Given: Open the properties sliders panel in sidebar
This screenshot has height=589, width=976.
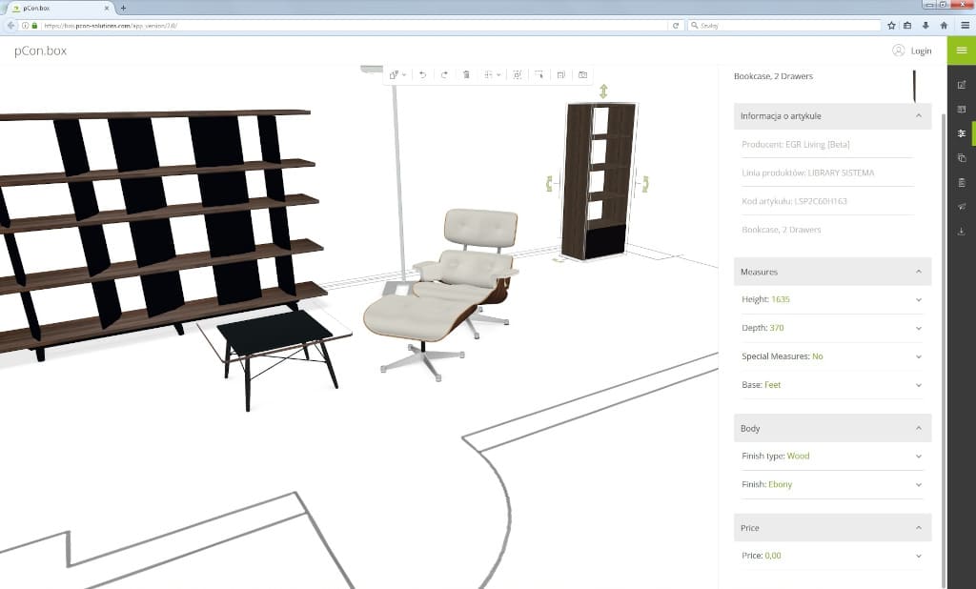Looking at the screenshot, I should tap(961, 133).
